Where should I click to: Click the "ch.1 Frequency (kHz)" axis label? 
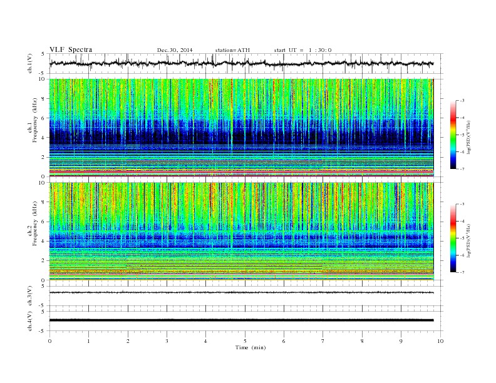(x=33, y=120)
